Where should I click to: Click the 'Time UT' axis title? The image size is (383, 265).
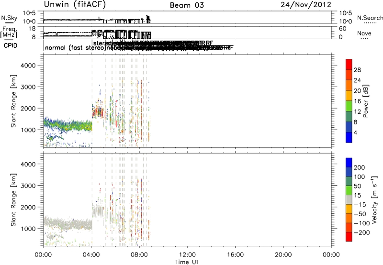pyautogui.click(x=187, y=262)
